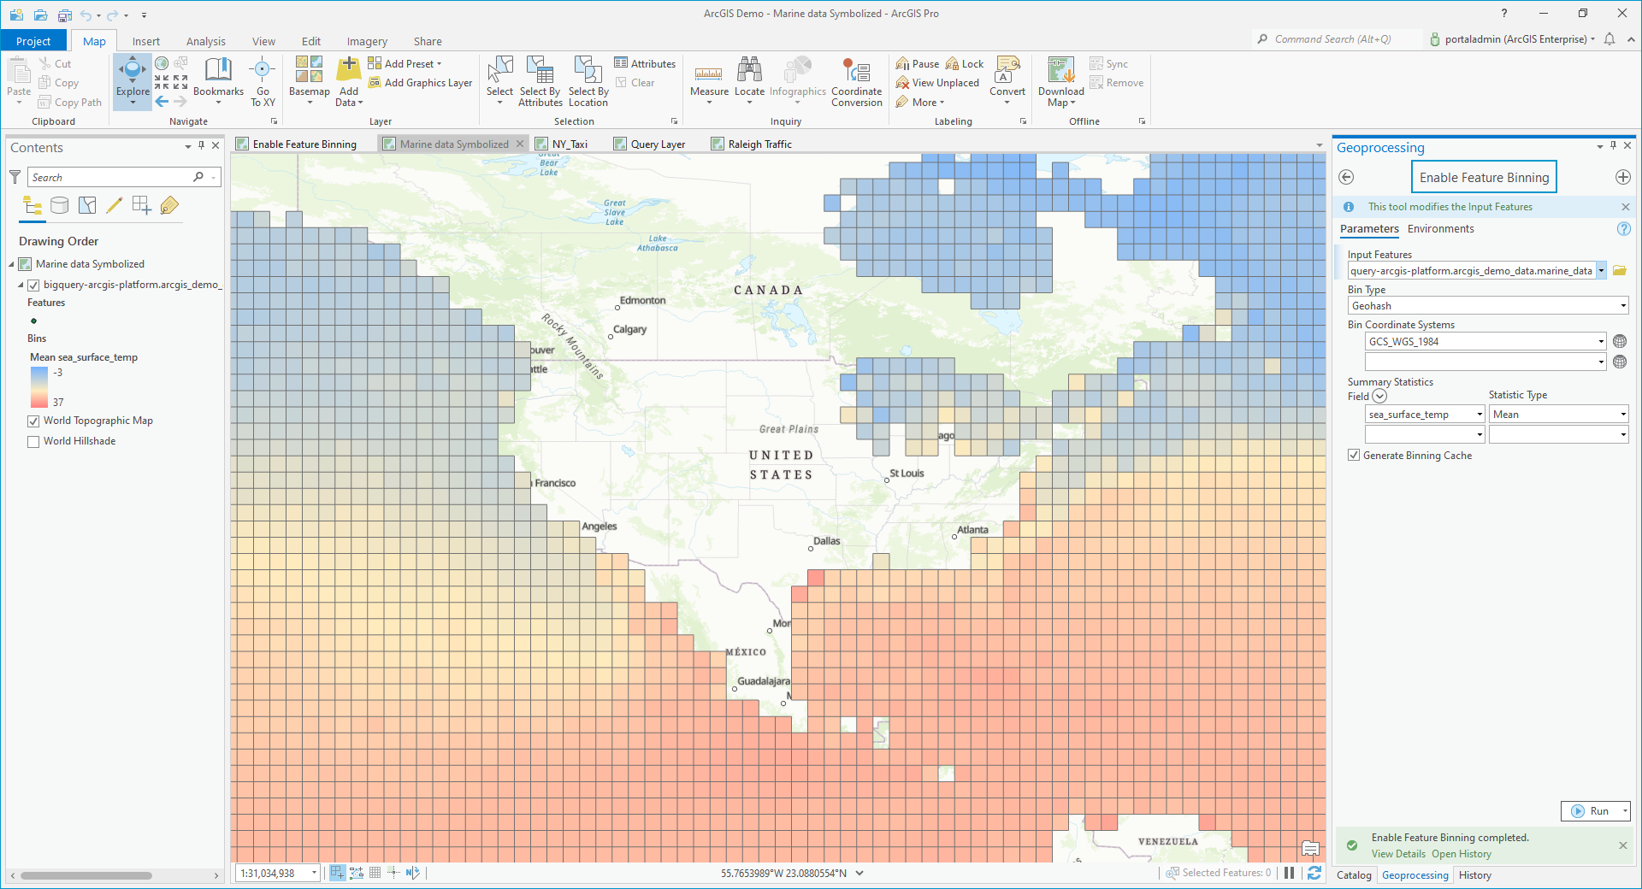Viewport: 1642px width, 889px height.
Task: Open the NY_Taxi map tab
Action: (570, 144)
